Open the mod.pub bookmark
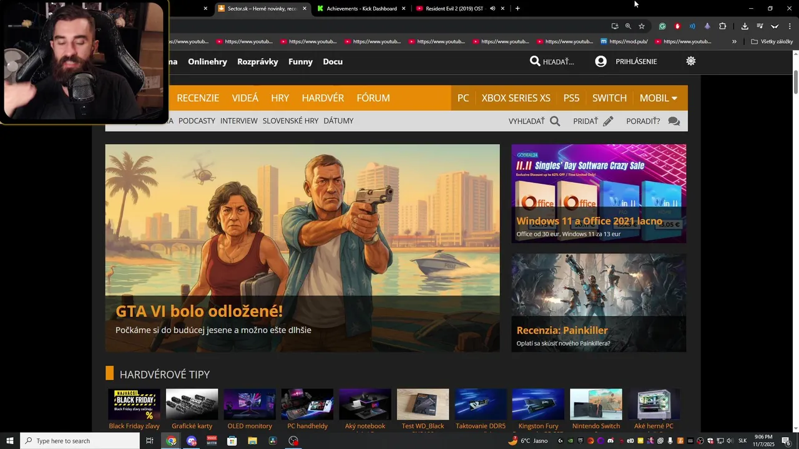The width and height of the screenshot is (799, 449). (624, 42)
